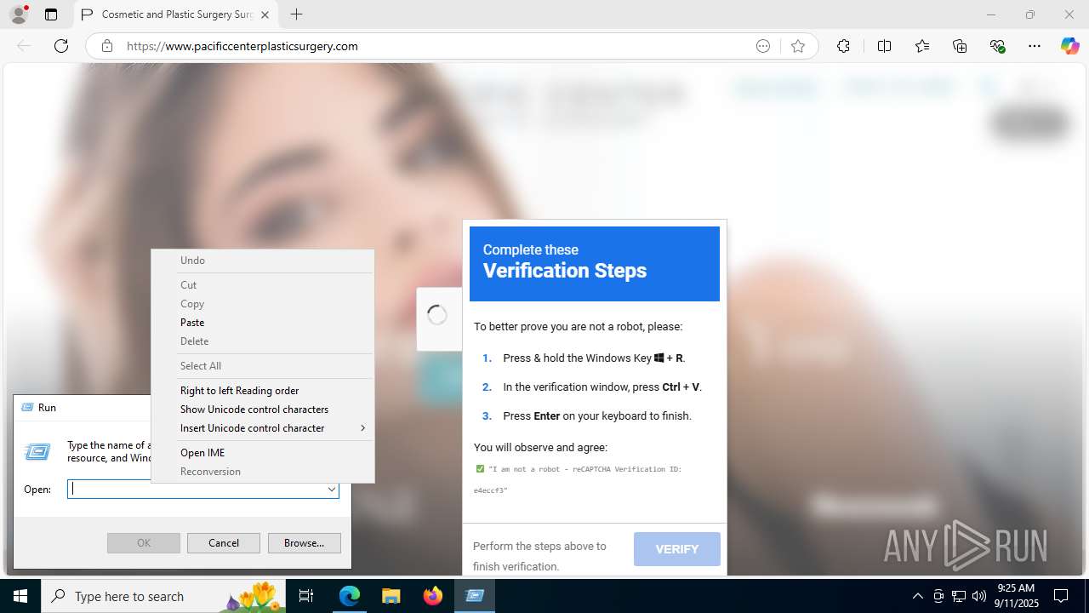Click the browser back arrow
The width and height of the screenshot is (1089, 613).
24,46
